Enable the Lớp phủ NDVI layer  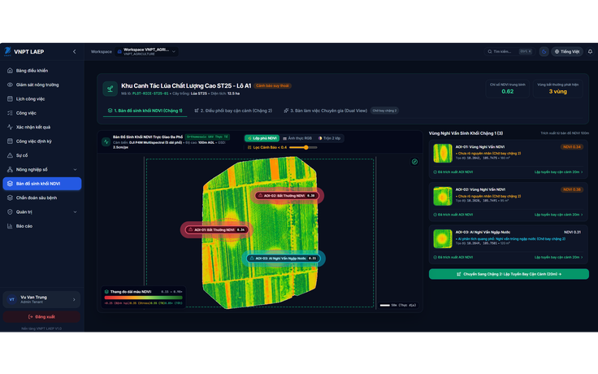pos(262,138)
